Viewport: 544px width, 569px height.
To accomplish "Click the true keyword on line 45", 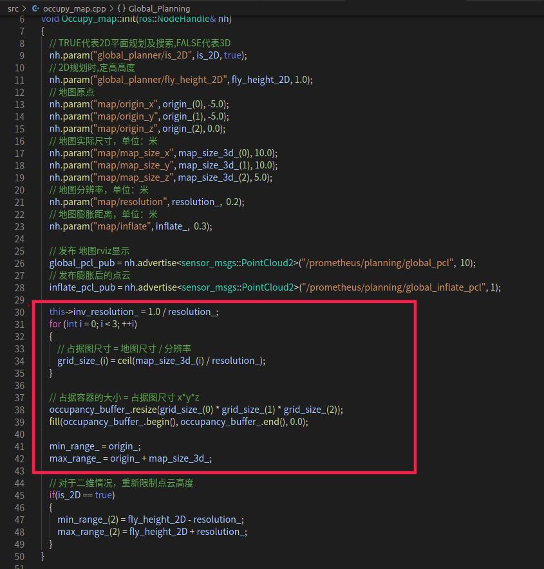I will (x=103, y=495).
